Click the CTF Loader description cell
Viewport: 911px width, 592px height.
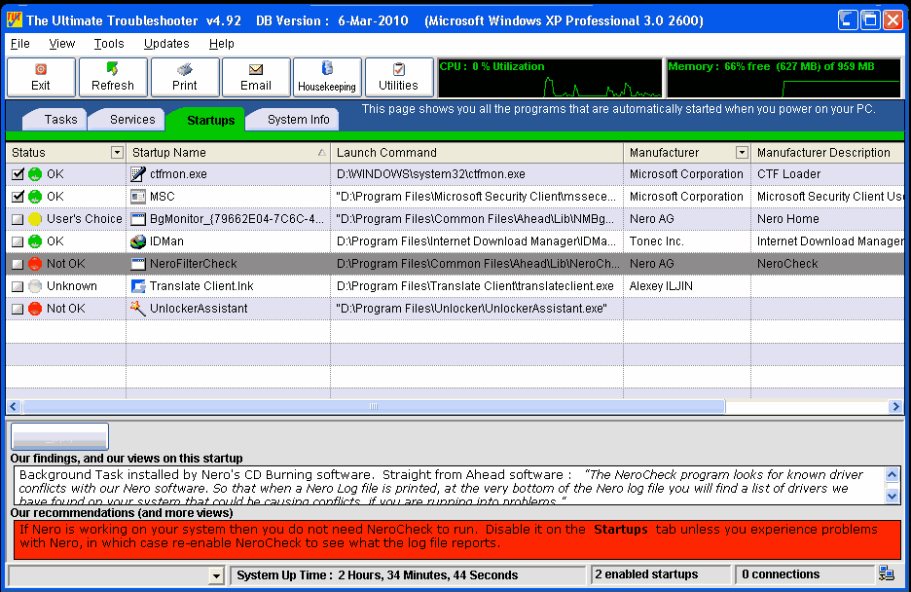click(827, 174)
